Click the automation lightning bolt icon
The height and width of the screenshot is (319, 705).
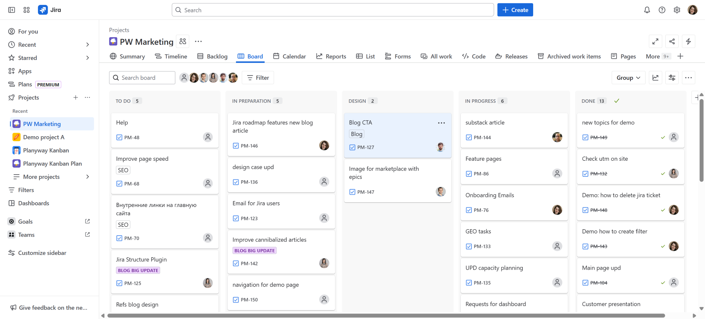pyautogui.click(x=688, y=41)
